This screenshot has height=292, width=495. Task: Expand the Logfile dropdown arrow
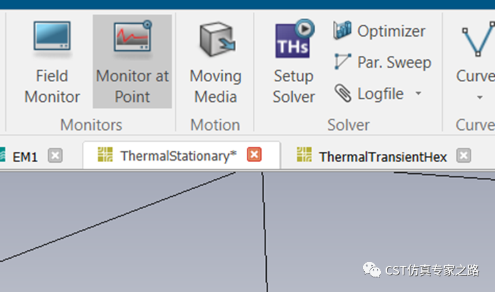(x=418, y=93)
